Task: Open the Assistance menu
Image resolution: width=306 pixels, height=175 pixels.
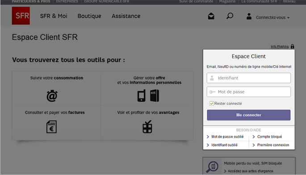Action: tap(126, 16)
